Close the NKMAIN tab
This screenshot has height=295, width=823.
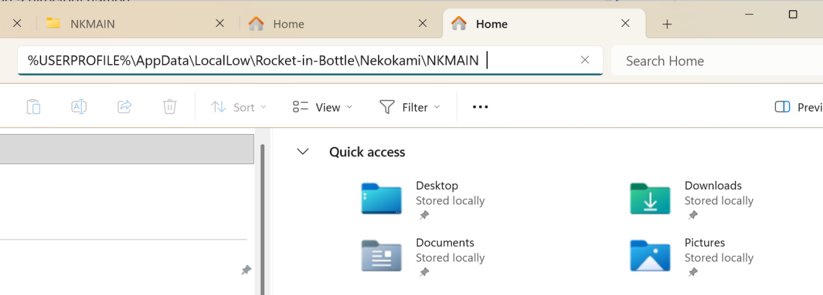tap(219, 23)
